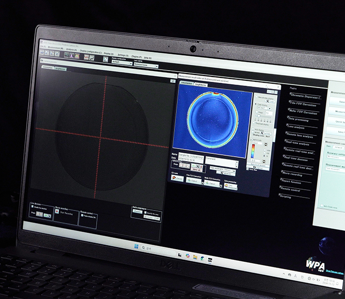This screenshot has height=299, width=345.
Task: Click the CD mode Convert button
Action: point(177,178)
